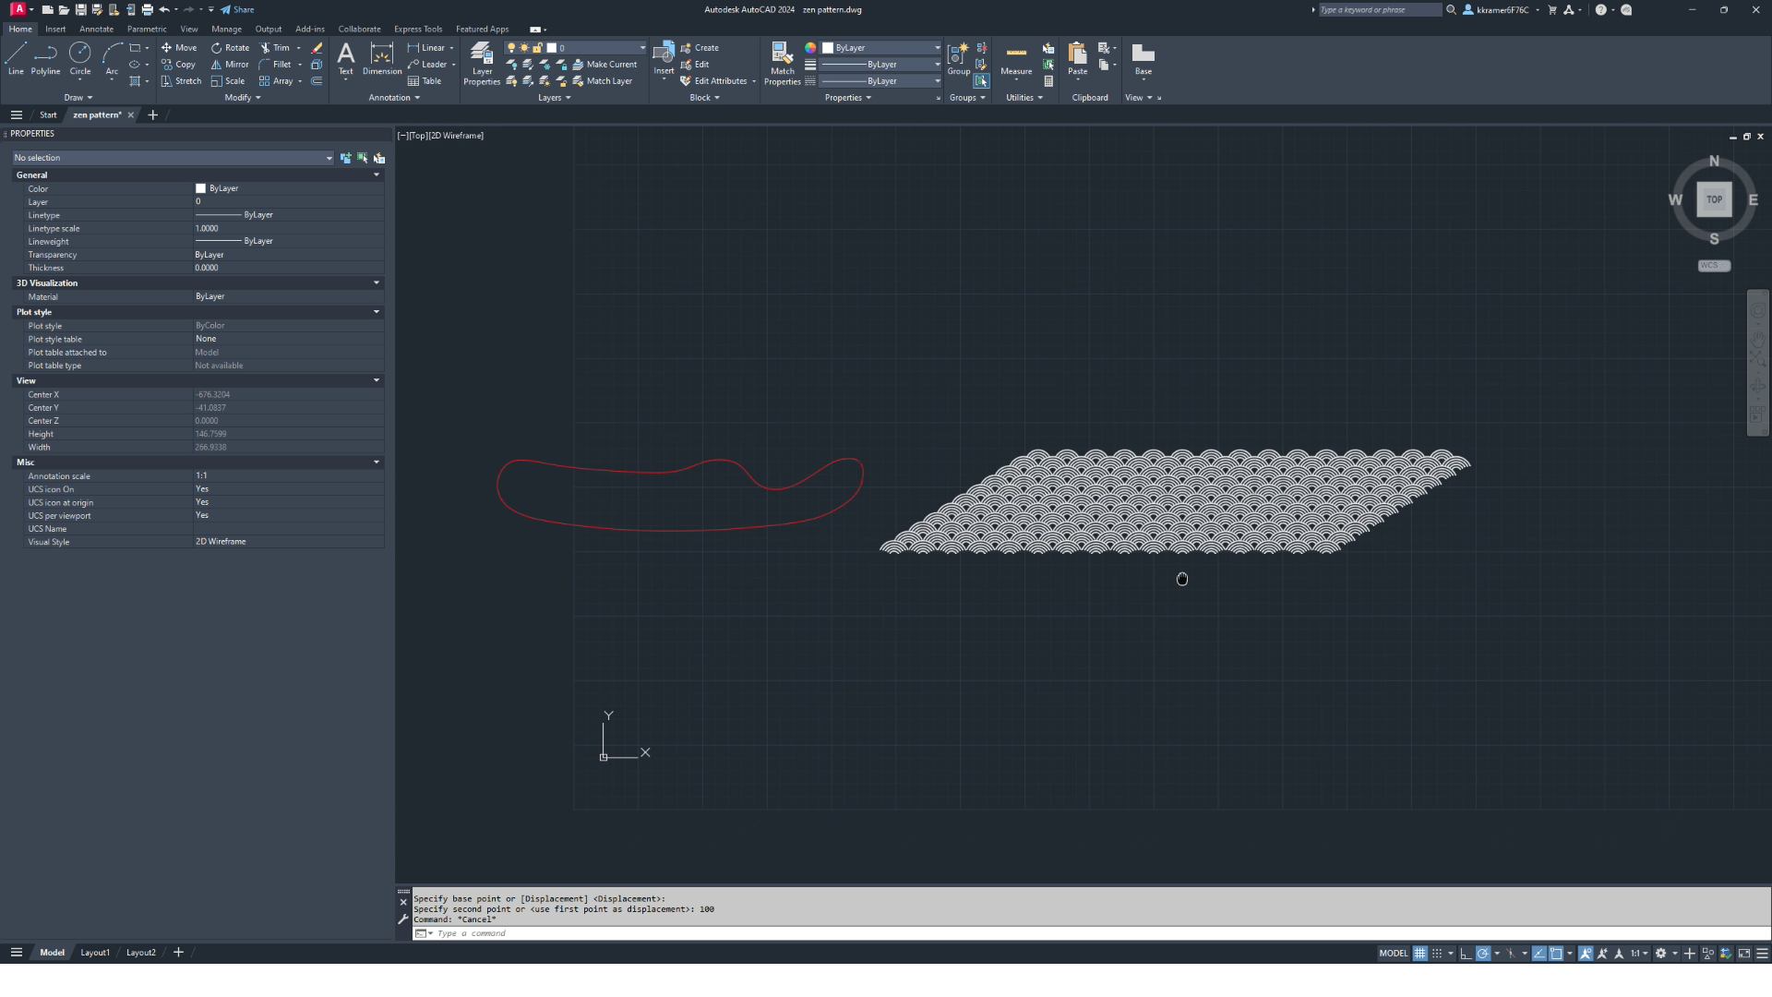Collapse the Plot style properties section
This screenshot has width=1772, height=997.
(376, 312)
